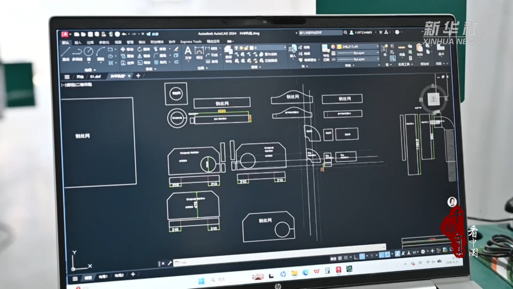Click the new drawing plus tab button
The image size is (513, 289).
138,75
